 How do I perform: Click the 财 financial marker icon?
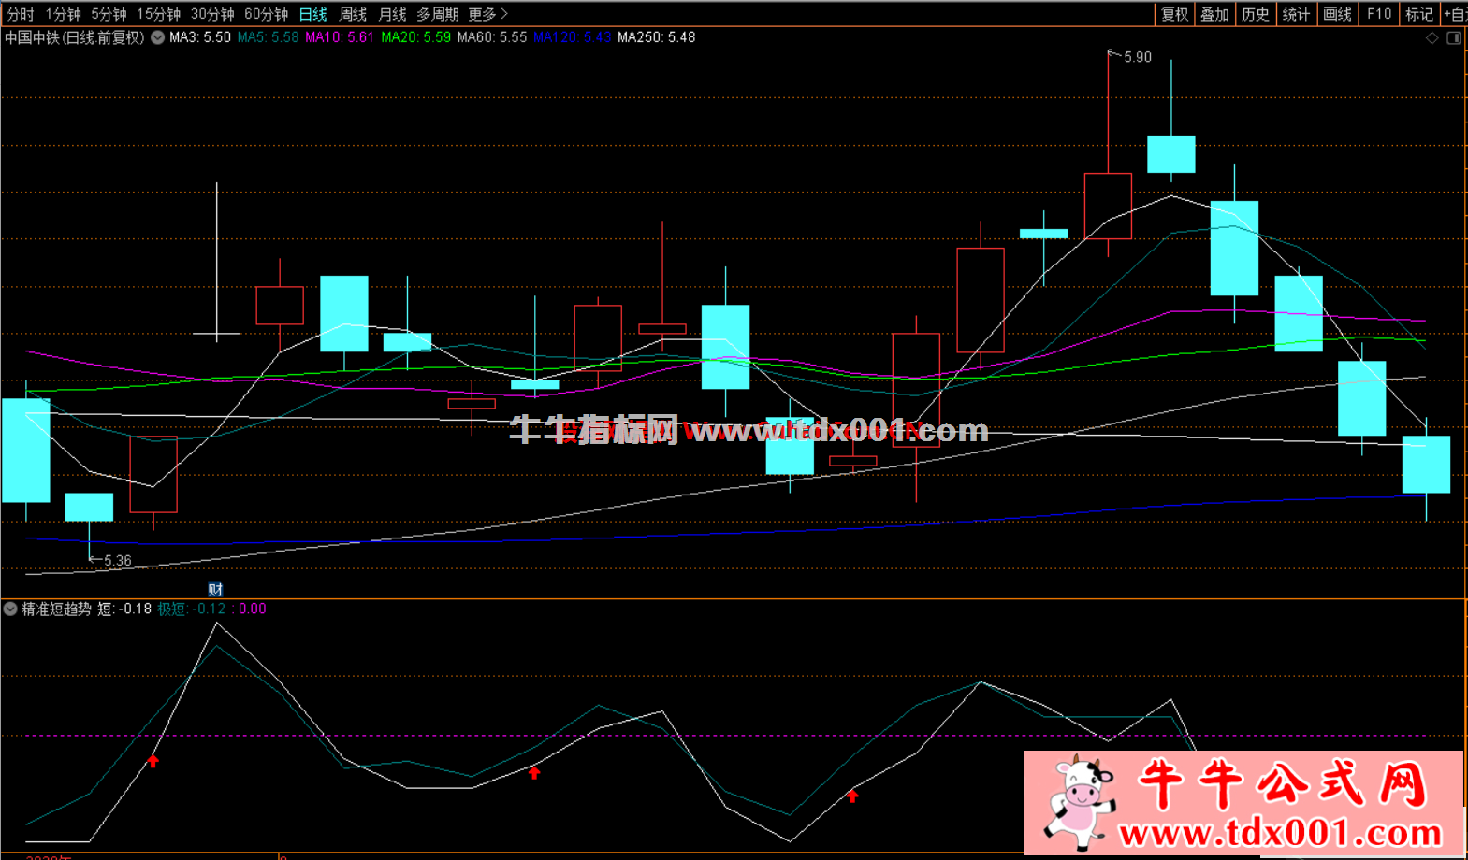pos(215,590)
